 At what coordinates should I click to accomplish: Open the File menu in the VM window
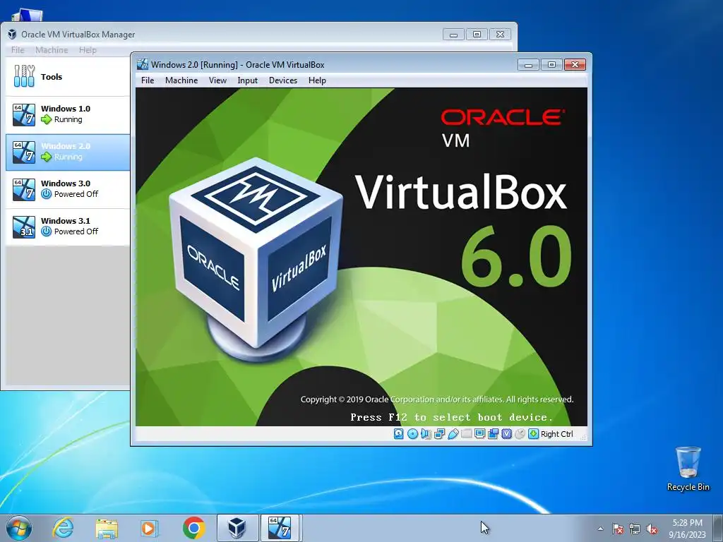148,80
